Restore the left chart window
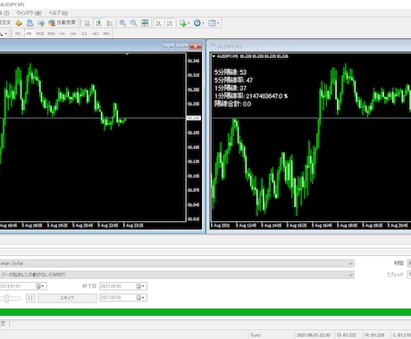Screen dimensions: 411x339 182,46
